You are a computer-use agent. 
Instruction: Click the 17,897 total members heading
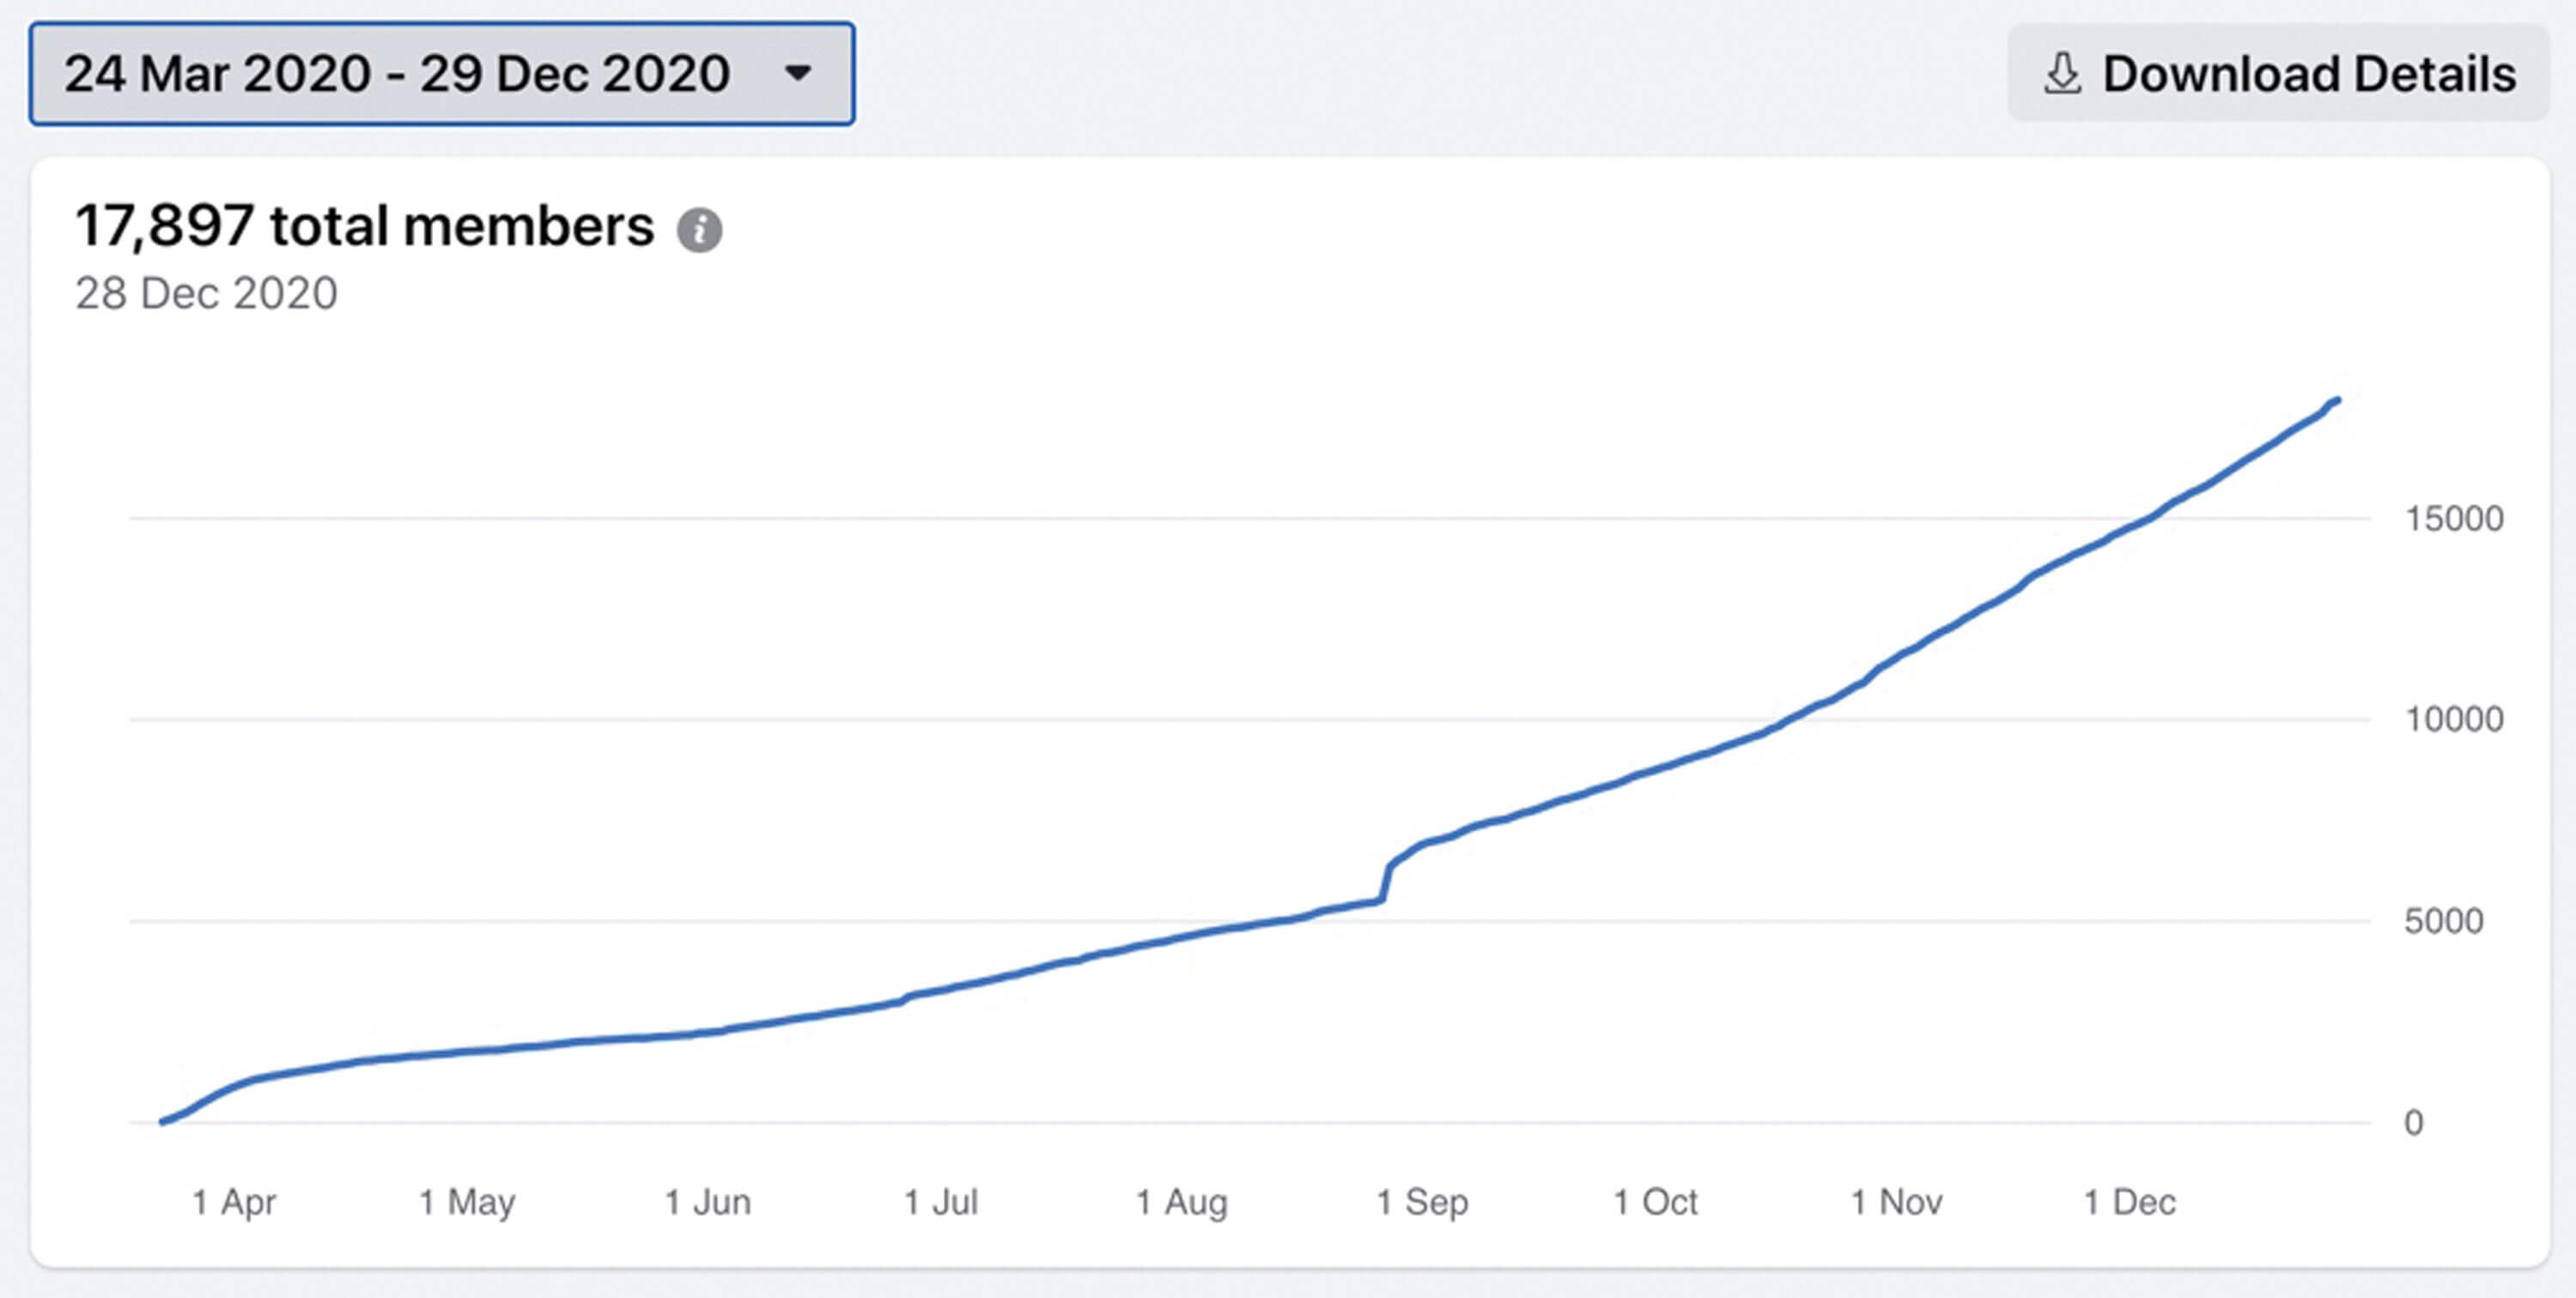[364, 226]
